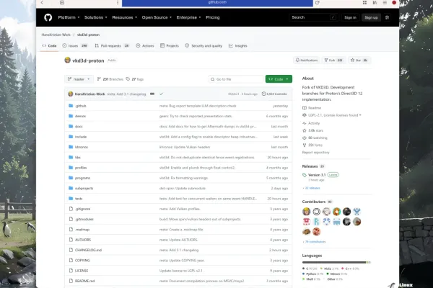Switch to the Projects tab
This screenshot has height=288, width=433.
(170, 46)
